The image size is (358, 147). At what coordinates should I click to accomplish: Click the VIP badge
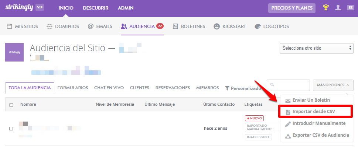pyautogui.click(x=40, y=7)
